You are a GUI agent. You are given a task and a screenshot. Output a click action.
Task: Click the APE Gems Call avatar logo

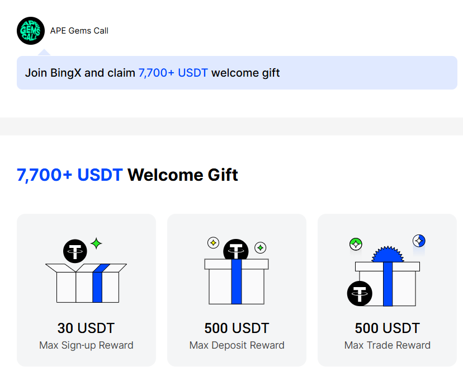tap(31, 31)
